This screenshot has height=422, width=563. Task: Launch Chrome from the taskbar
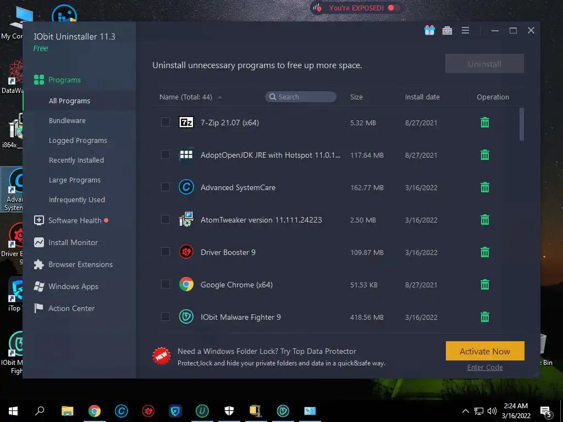click(95, 411)
